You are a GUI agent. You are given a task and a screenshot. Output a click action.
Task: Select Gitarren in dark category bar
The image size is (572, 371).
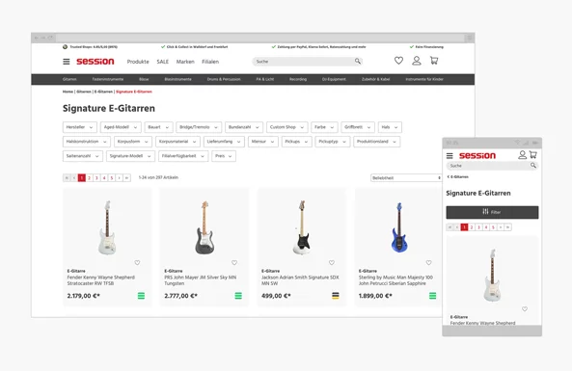[69, 79]
